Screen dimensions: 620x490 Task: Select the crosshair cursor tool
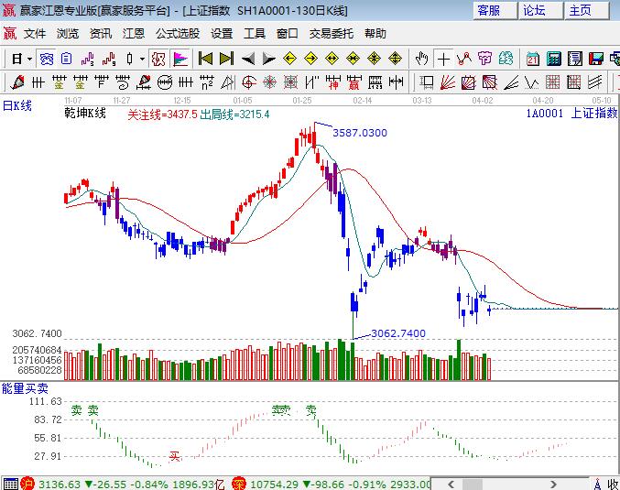tap(444, 59)
